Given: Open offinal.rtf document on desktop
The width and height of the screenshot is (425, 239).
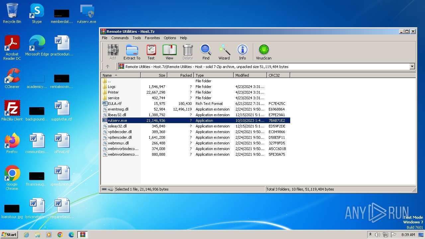Looking at the screenshot, I should 62,143.
